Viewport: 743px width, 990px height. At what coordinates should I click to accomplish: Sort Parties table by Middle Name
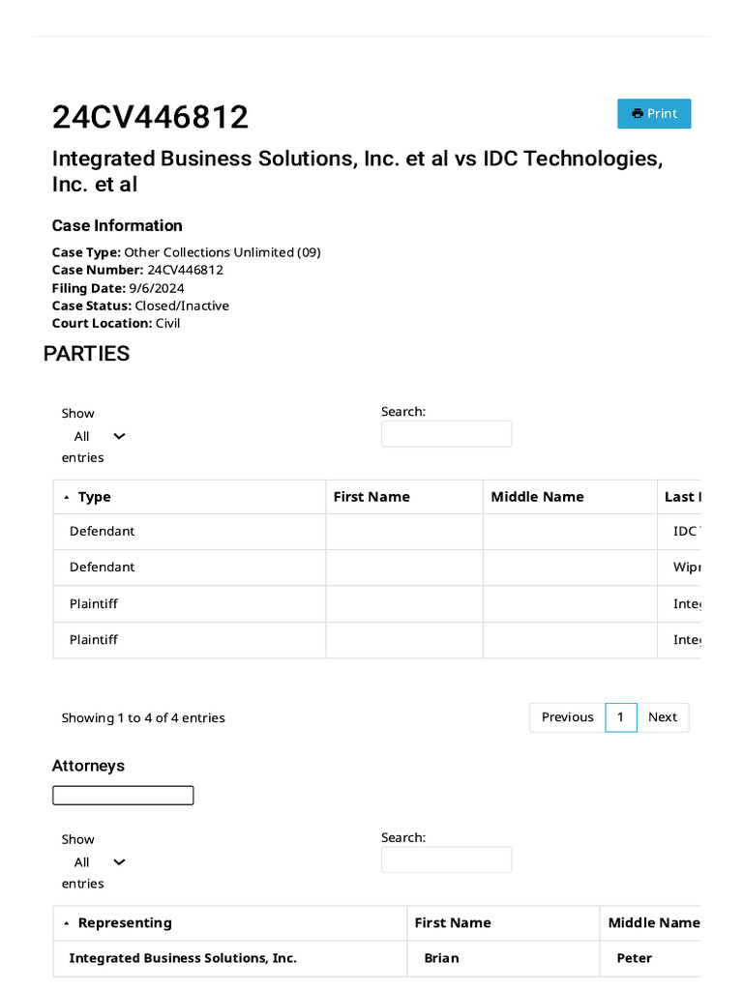[x=537, y=497]
